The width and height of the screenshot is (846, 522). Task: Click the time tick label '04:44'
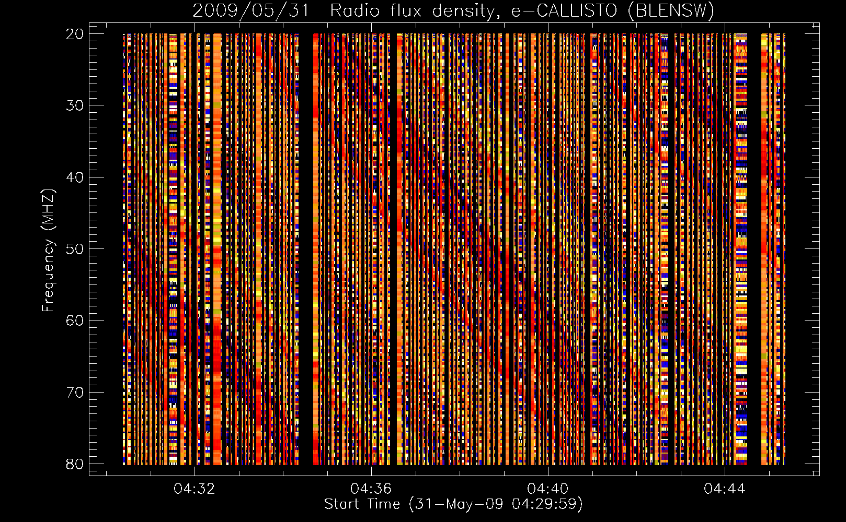coord(725,489)
